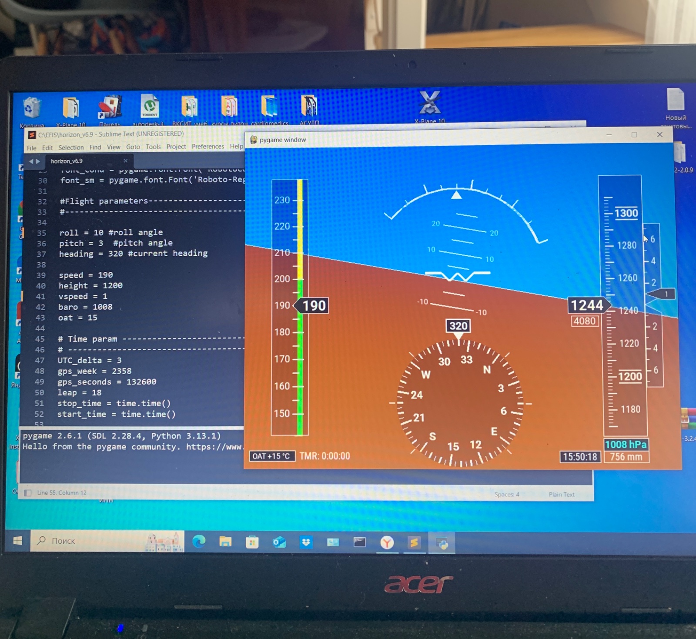Launch Microsoft Edge from the taskbar
Viewport: 696px width, 639px height.
point(199,542)
